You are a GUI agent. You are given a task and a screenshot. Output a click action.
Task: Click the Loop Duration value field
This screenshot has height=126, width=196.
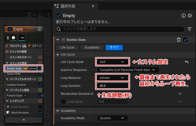113,85
